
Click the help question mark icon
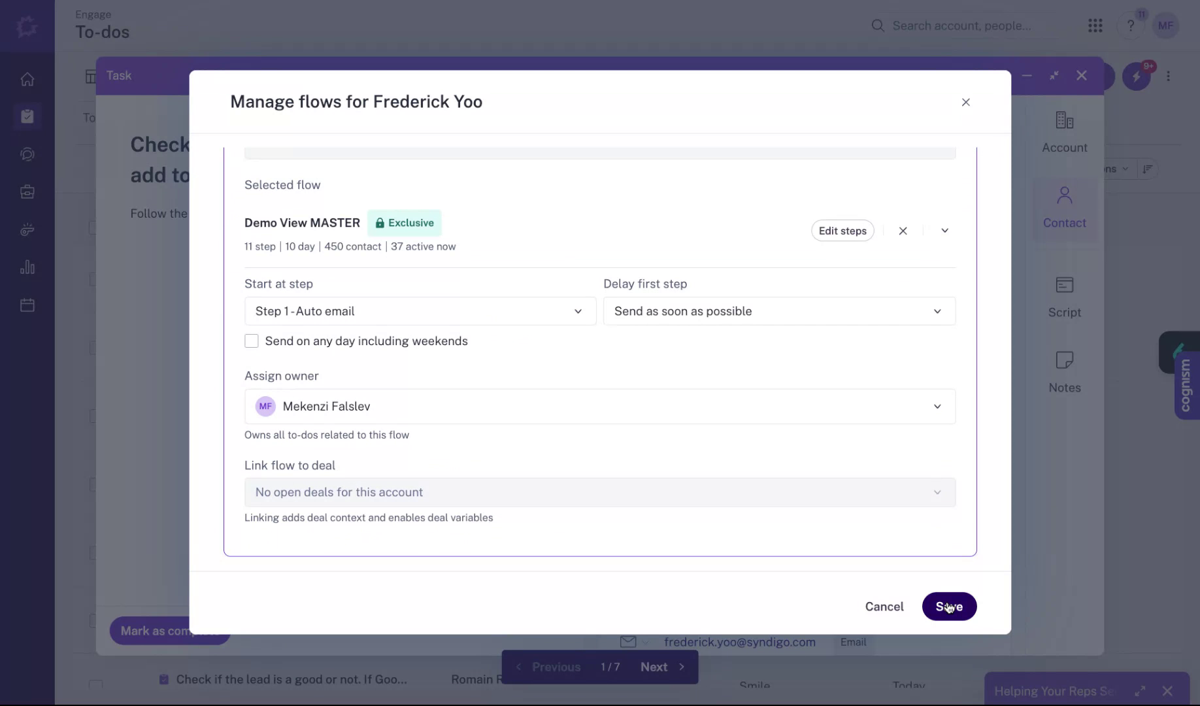[1130, 26]
